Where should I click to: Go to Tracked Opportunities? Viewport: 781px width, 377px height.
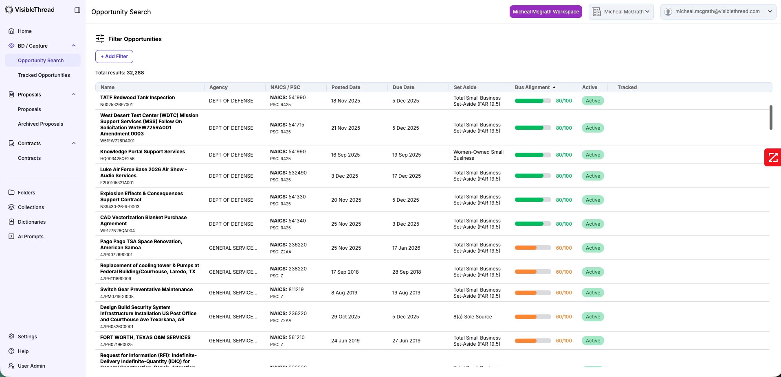(44, 75)
